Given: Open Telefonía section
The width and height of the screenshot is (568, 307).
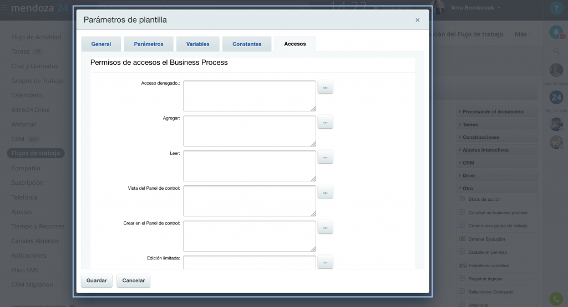Looking at the screenshot, I should [24, 197].
